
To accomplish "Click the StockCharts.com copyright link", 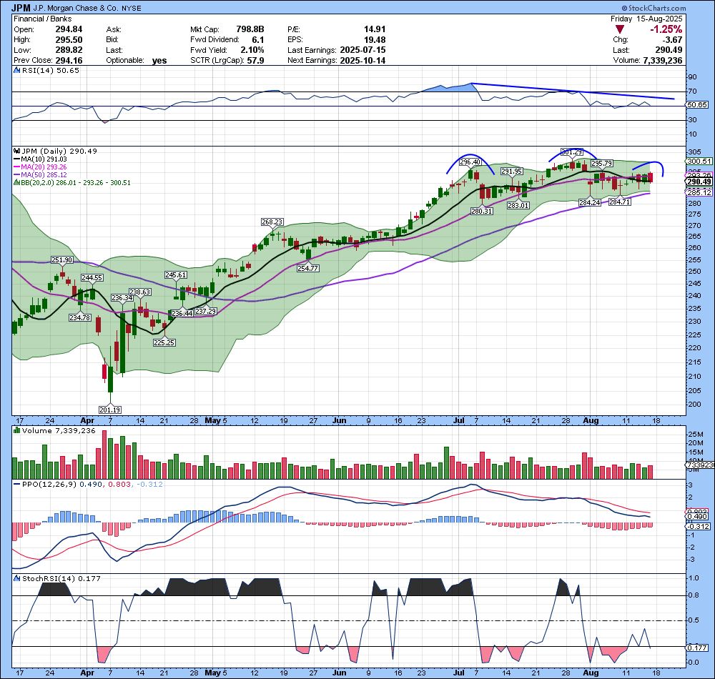I will (x=653, y=8).
